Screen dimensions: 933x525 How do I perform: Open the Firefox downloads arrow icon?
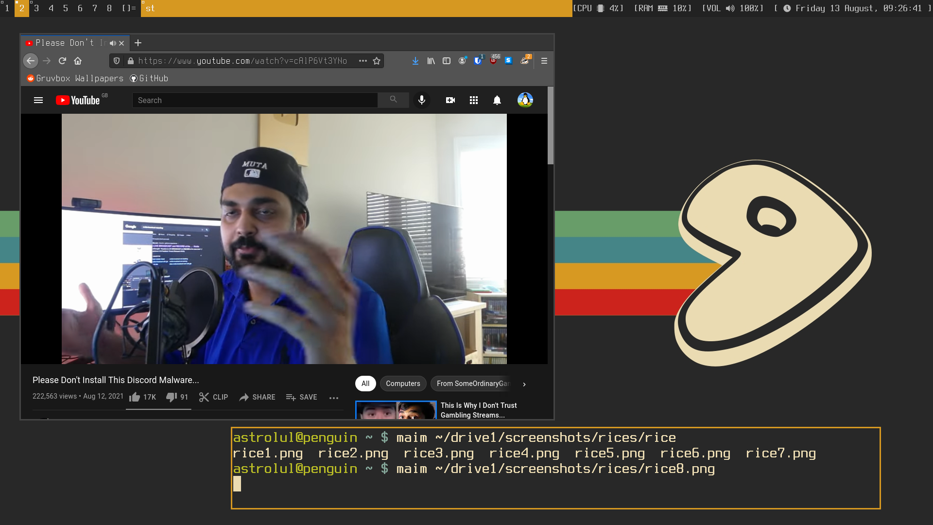(x=415, y=61)
